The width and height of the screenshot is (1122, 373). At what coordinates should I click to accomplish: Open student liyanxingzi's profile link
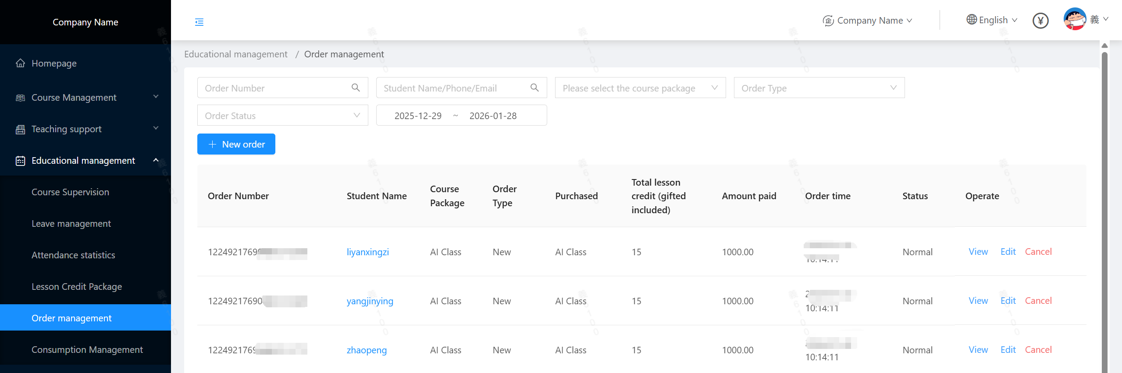(367, 252)
